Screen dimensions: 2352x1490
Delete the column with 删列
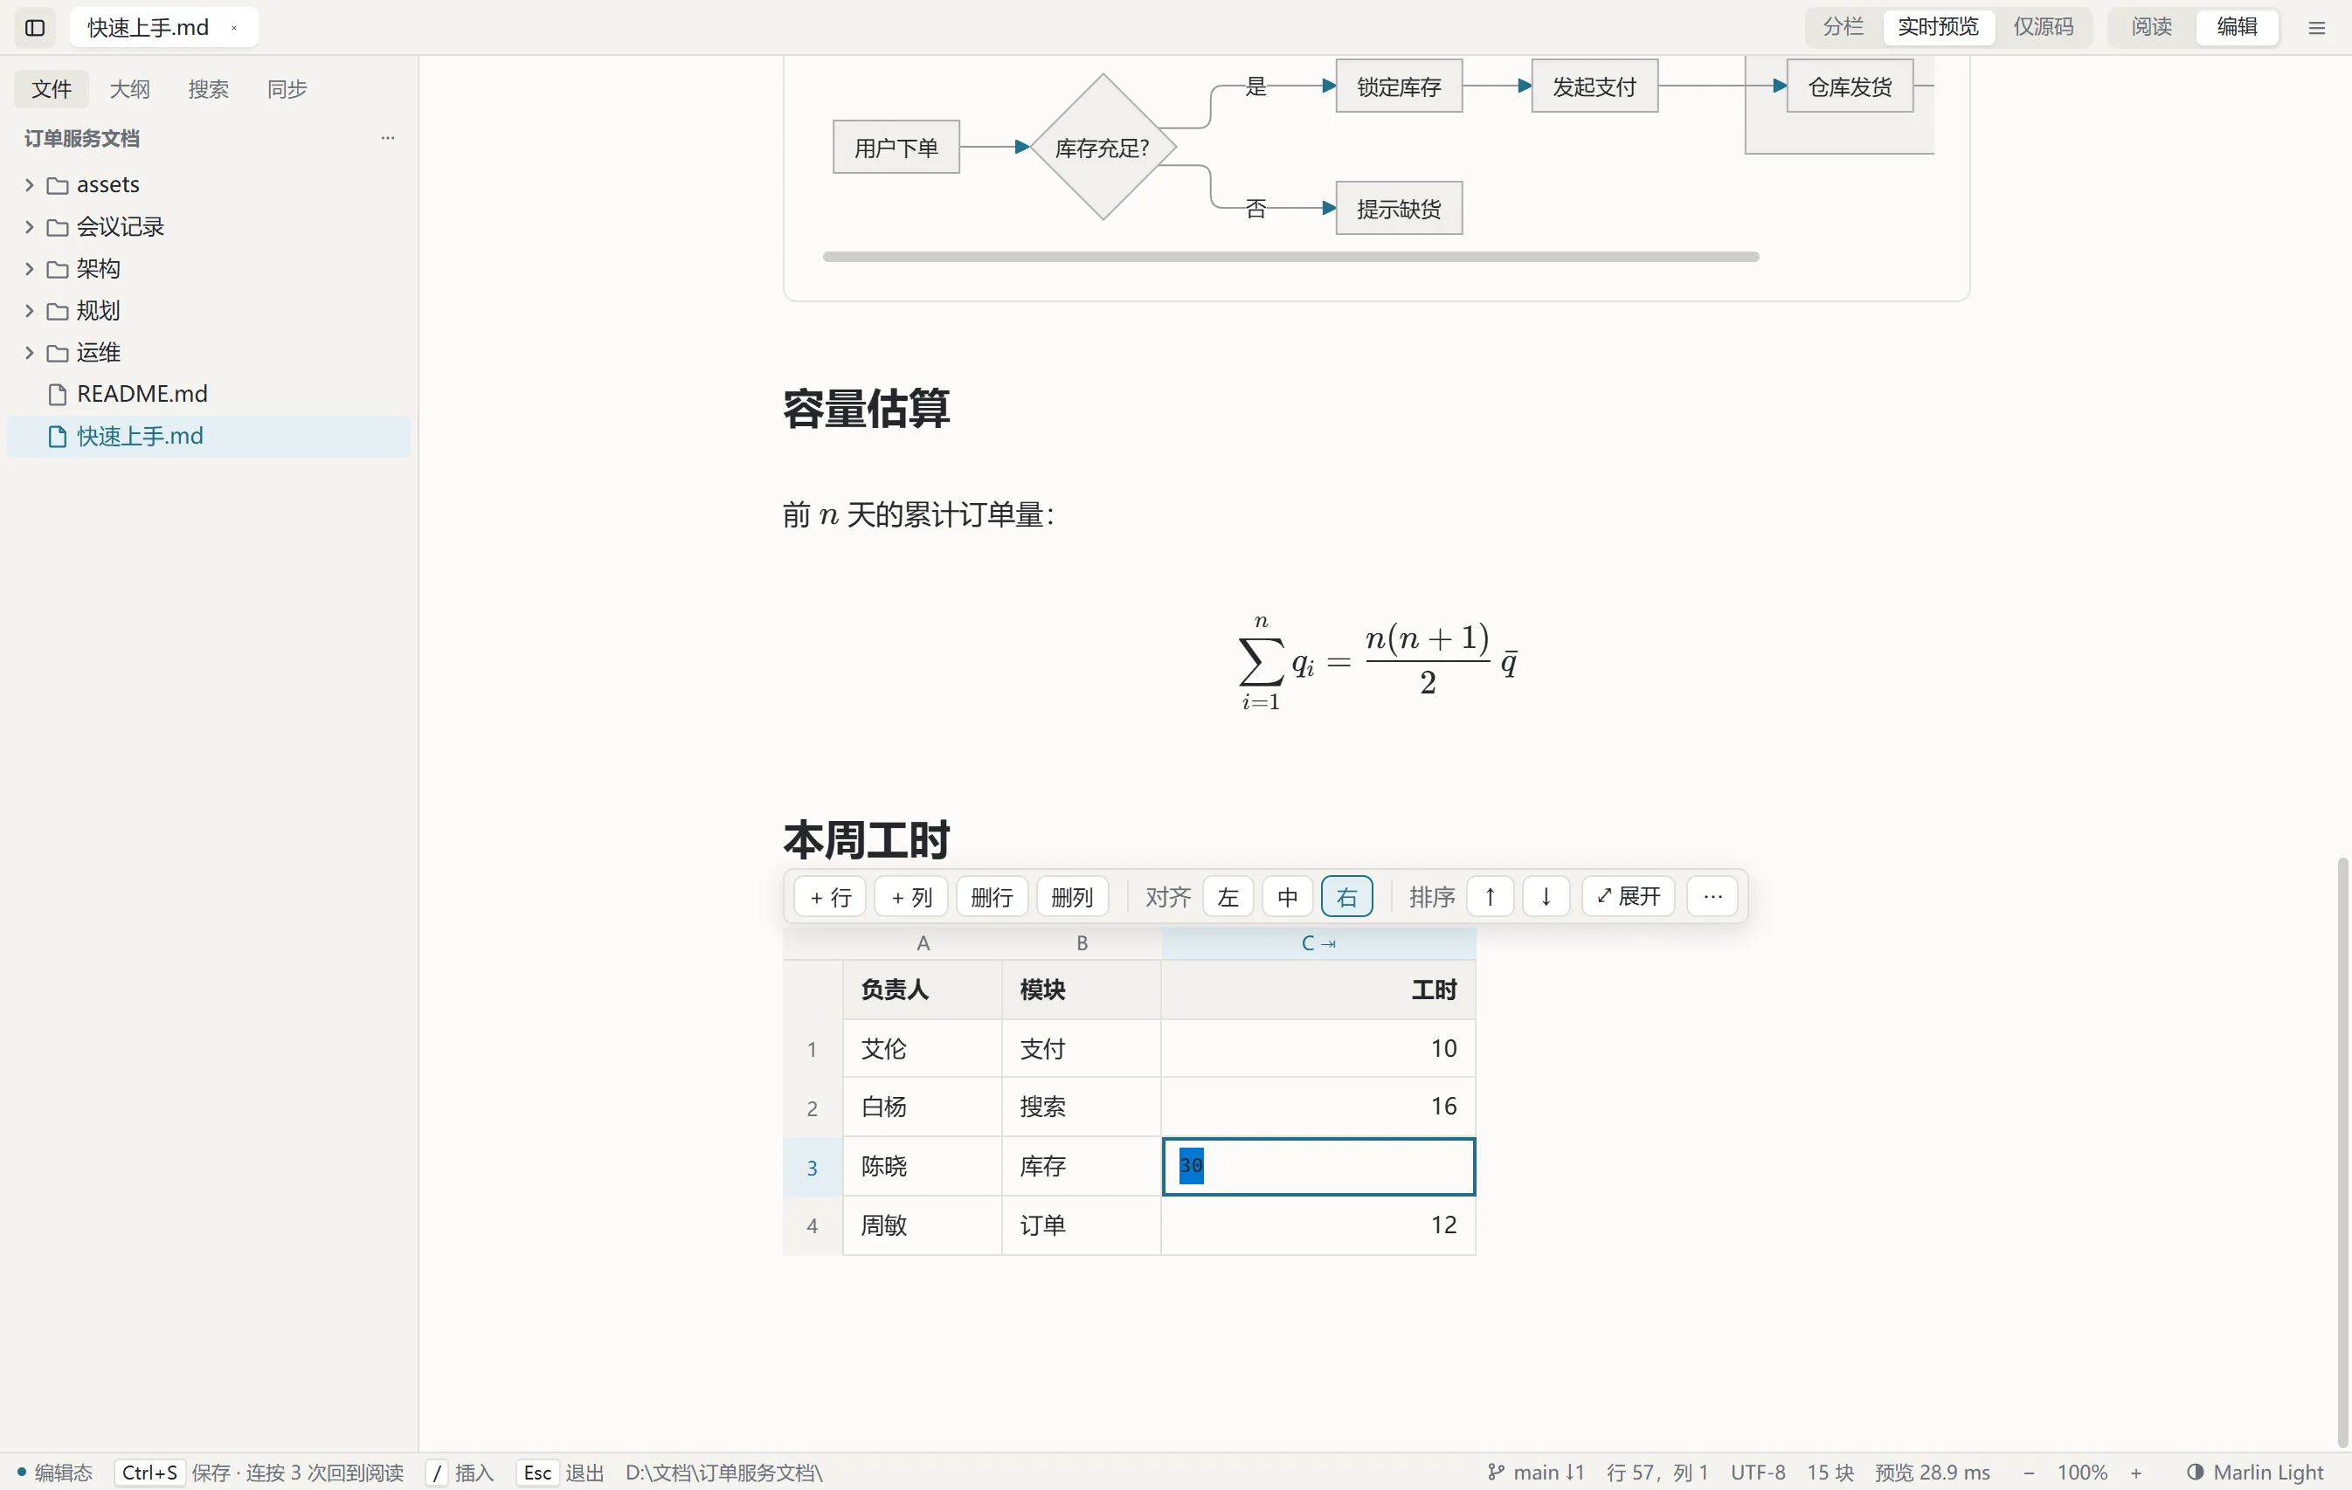coord(1072,896)
